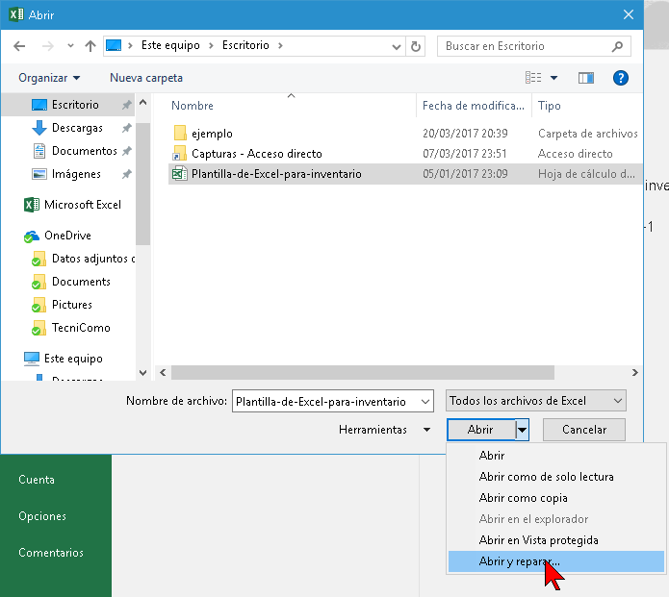Click the main Abrir button
Image resolution: width=669 pixels, height=597 pixels.
click(x=480, y=430)
